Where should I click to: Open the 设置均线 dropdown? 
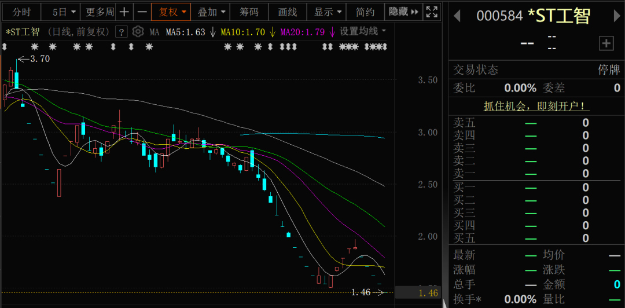[x=363, y=31]
